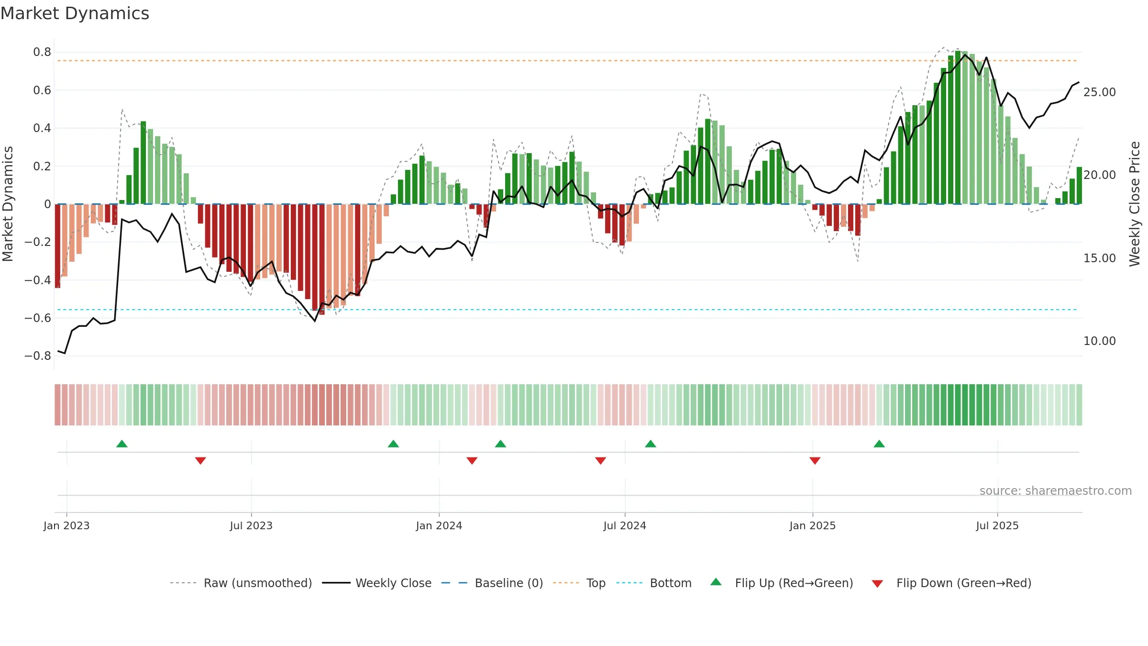Viewport: 1148px width, 646px height.
Task: Click the Jan 2025 x-axis label
Action: pyautogui.click(x=813, y=525)
